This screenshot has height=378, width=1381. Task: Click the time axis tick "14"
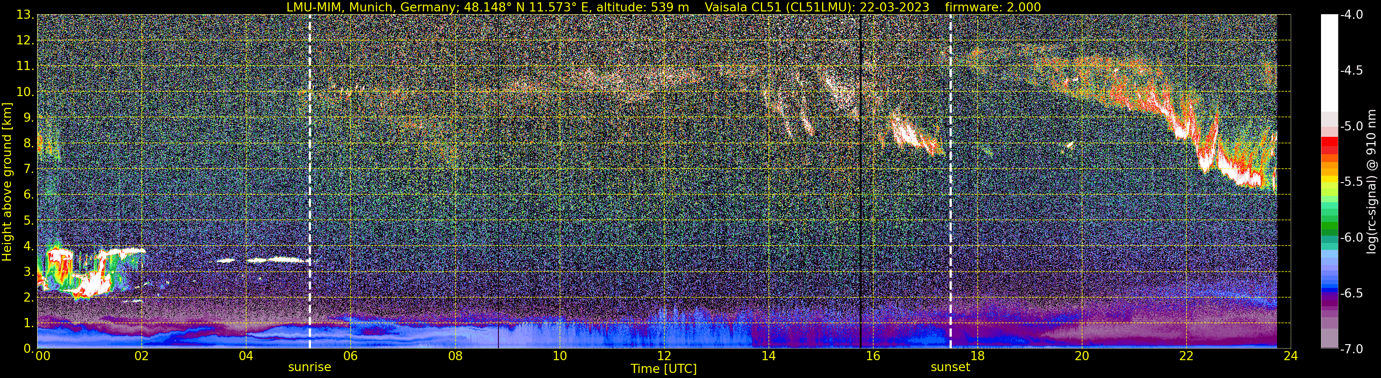768,356
